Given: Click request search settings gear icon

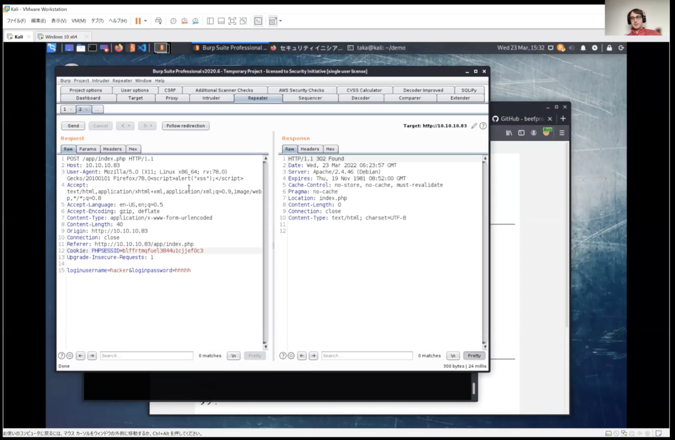Looking at the screenshot, I should click(x=70, y=356).
